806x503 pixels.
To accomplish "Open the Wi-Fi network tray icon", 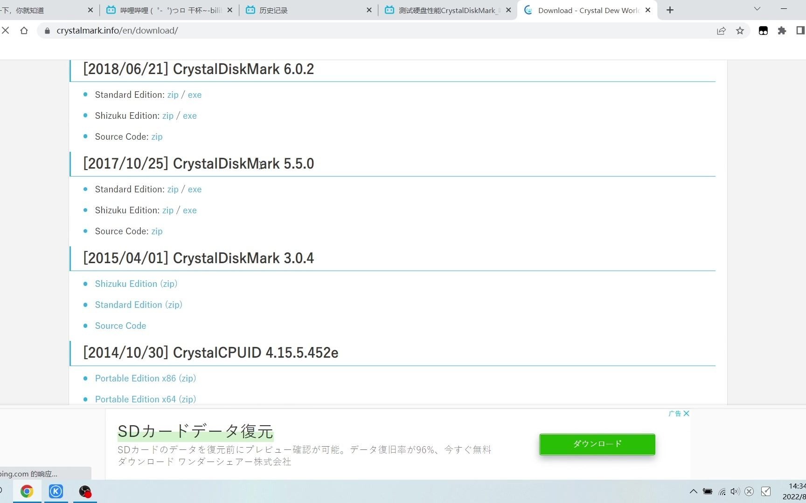I will (722, 491).
